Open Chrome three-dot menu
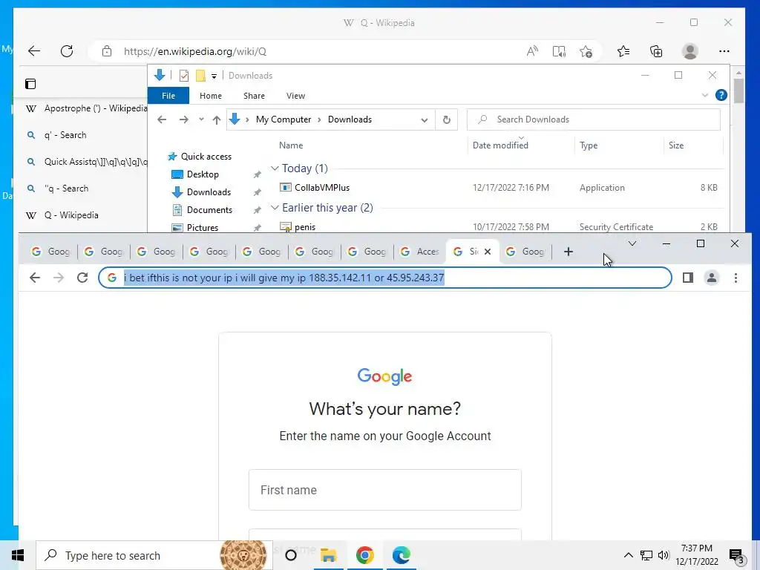The width and height of the screenshot is (760, 570). 736,278
